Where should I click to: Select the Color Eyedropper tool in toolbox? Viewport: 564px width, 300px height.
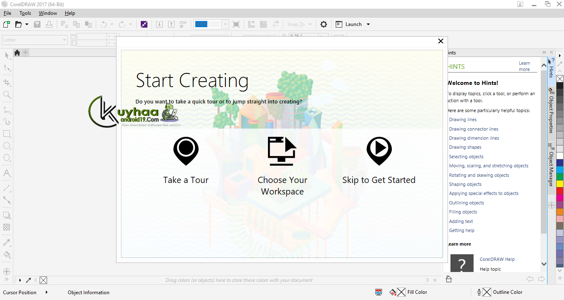(7, 242)
